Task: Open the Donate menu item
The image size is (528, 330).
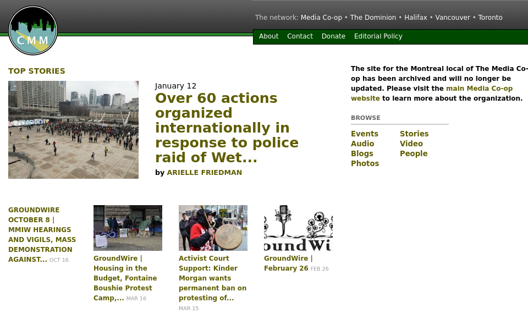Action: click(333, 36)
